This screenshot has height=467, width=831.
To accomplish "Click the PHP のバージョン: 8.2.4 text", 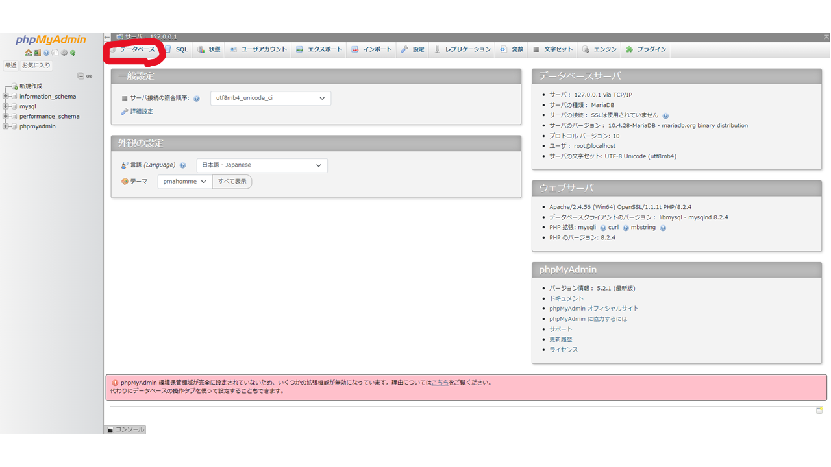I will 582,238.
